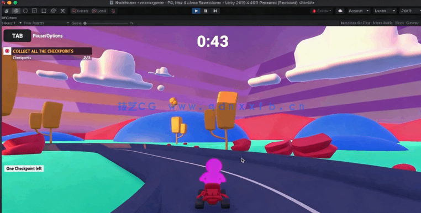Viewport: 421px width, 213px height.
Task: Pause the running game
Action: point(206,11)
